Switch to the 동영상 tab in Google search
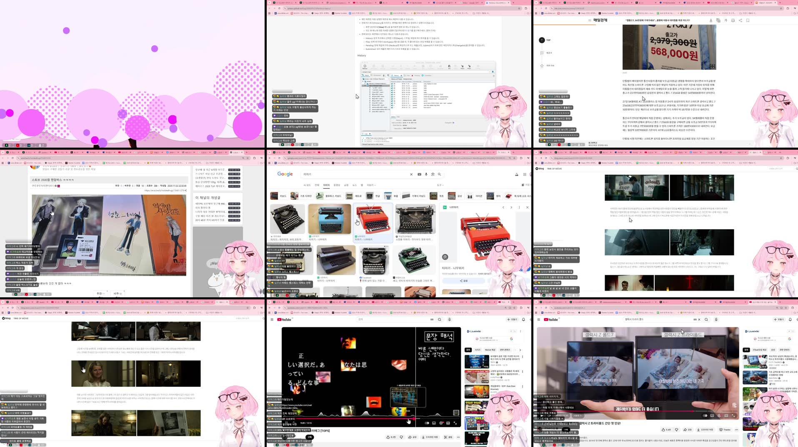 [337, 185]
